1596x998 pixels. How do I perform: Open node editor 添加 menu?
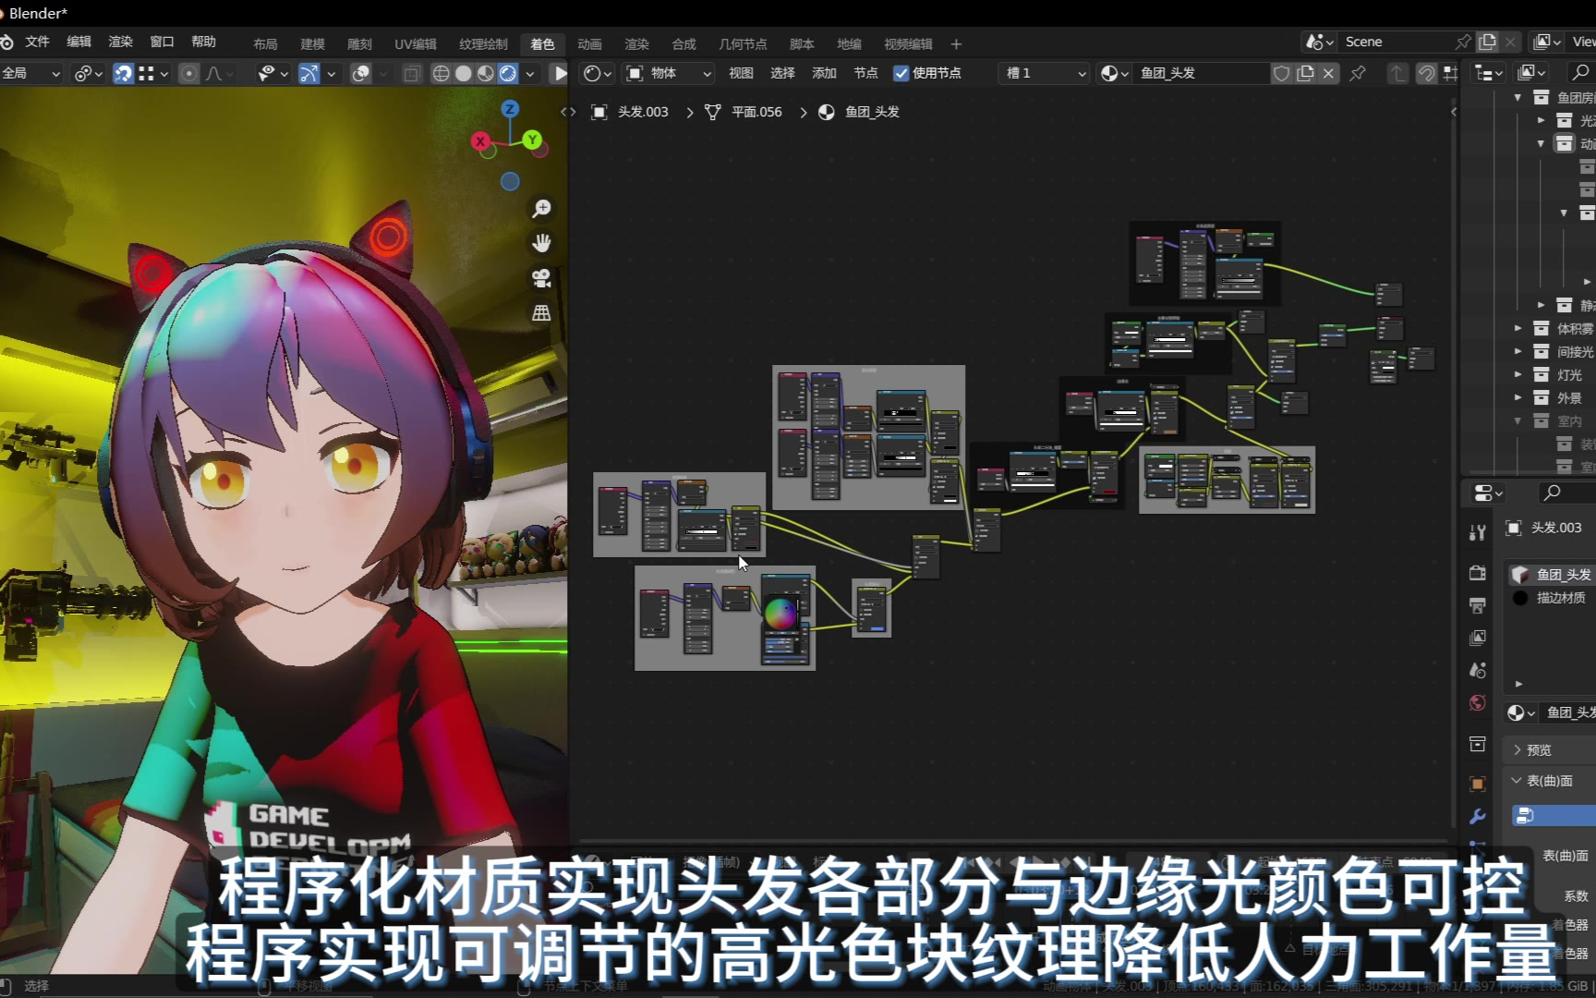(824, 73)
